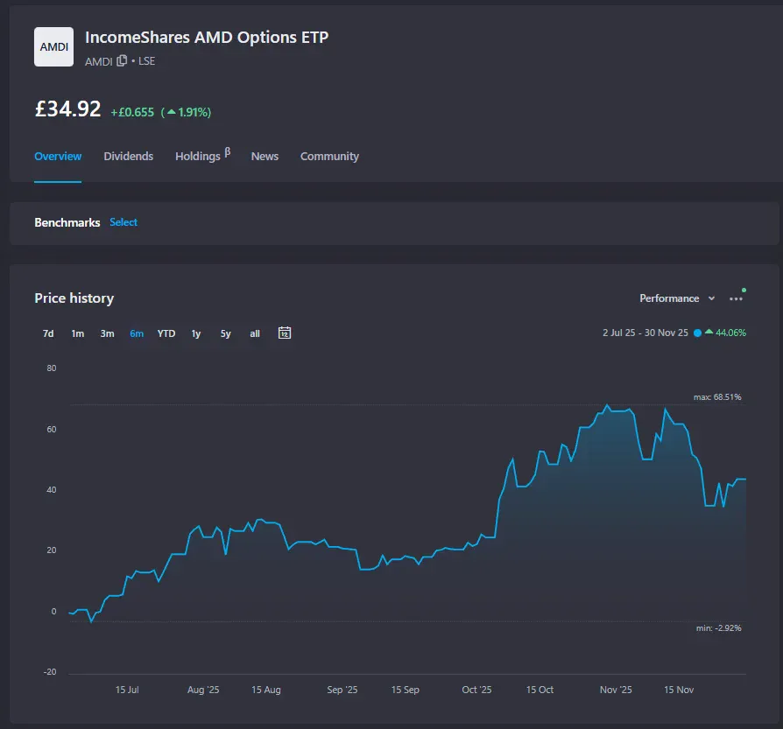Open the custom date range calendar picker

click(284, 333)
